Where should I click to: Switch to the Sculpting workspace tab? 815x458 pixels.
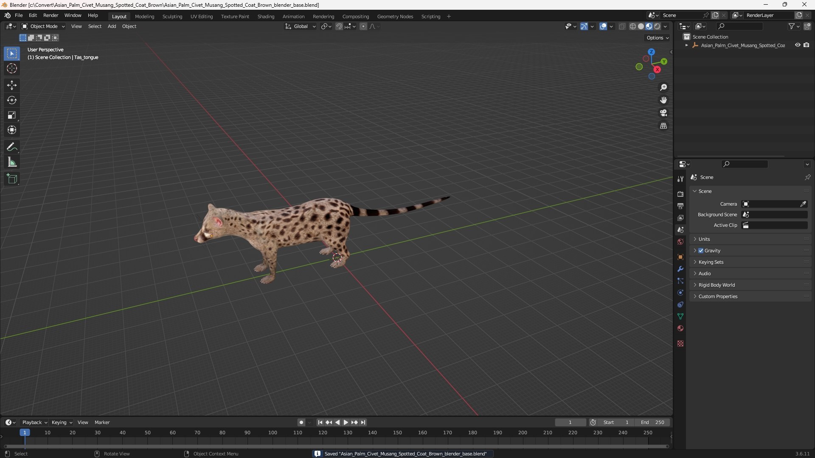point(172,17)
